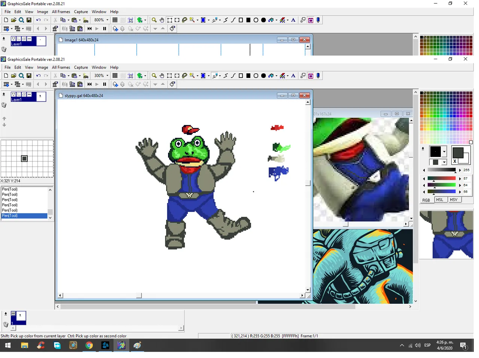Click Add Layer icon in front window toolbar
The width and height of the screenshot is (479, 358).
tap(115, 84)
